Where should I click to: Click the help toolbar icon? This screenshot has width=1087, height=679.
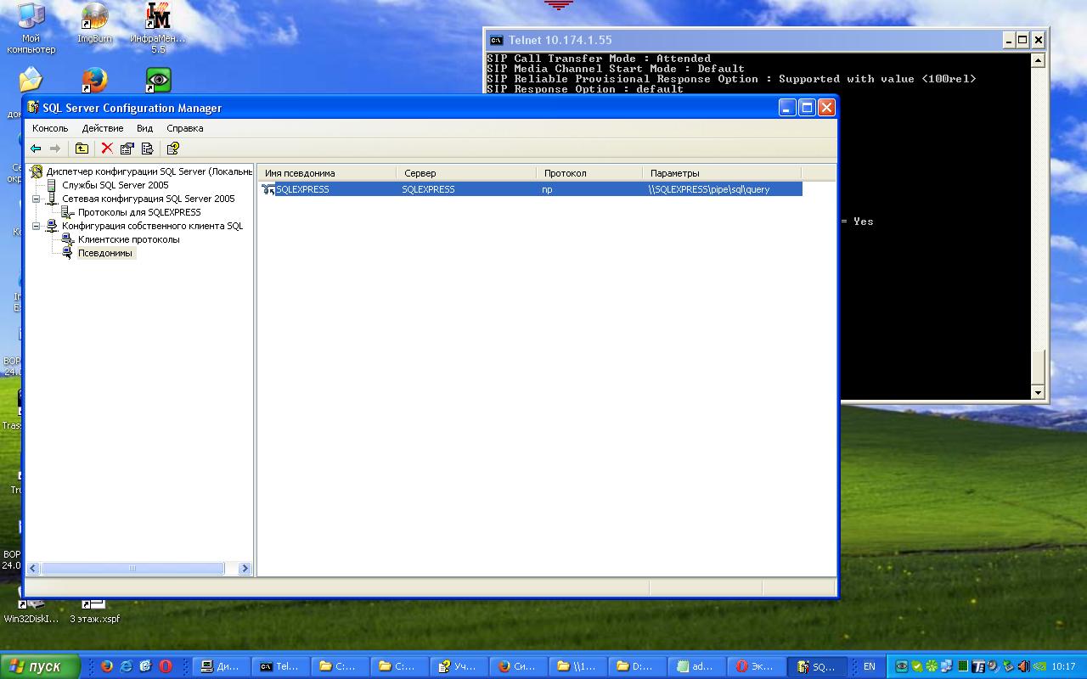(x=172, y=149)
